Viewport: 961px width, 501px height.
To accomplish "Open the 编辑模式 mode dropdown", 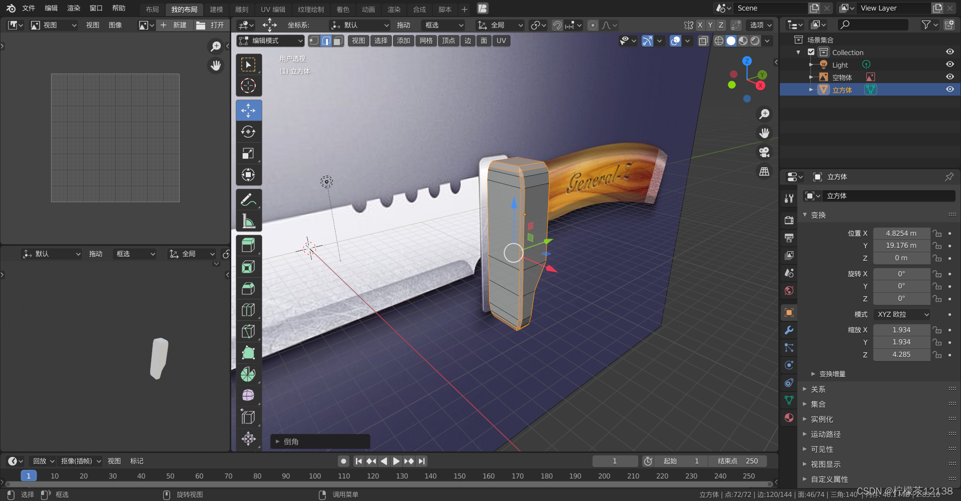I will point(271,41).
